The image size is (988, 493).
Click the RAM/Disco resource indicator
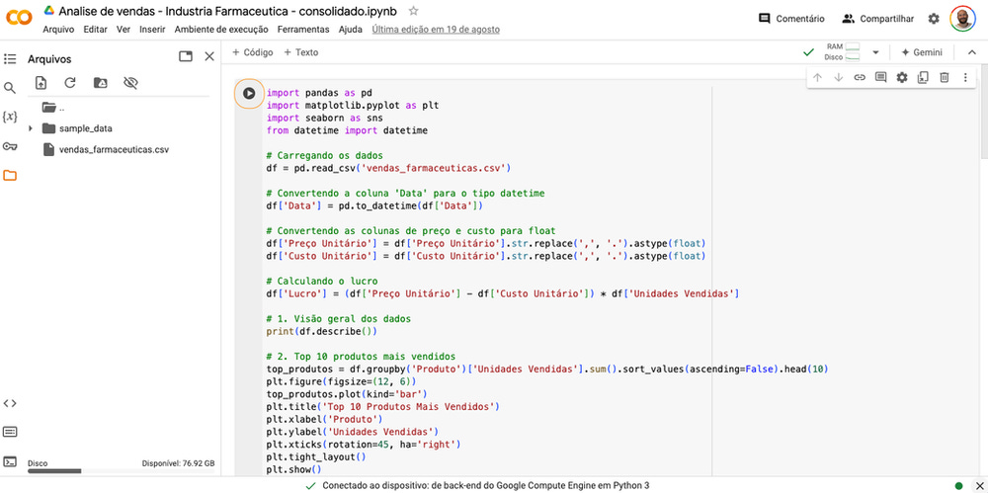pos(842,52)
